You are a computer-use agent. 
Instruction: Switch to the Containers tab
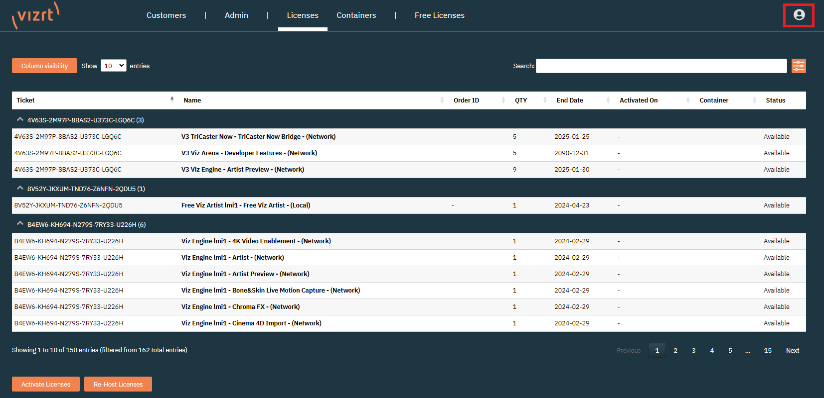(356, 15)
